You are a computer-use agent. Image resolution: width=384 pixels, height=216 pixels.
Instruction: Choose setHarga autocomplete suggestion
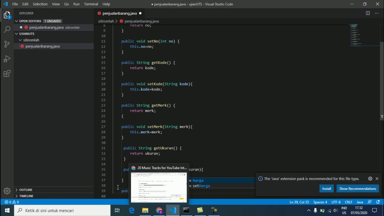point(221,186)
